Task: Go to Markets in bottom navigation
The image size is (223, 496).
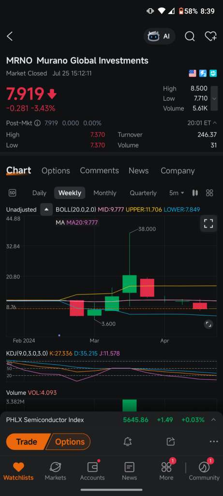Action: (55, 471)
